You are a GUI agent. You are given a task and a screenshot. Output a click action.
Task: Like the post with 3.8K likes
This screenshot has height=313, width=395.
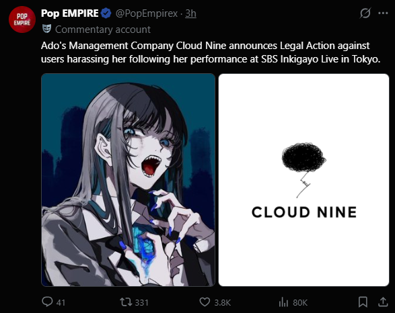click(205, 302)
